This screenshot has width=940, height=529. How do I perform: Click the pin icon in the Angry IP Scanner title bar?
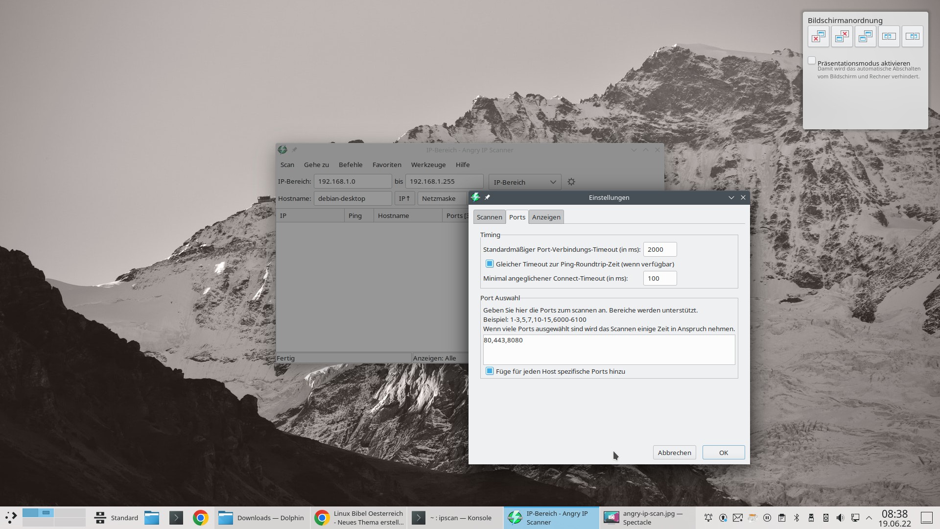(294, 150)
